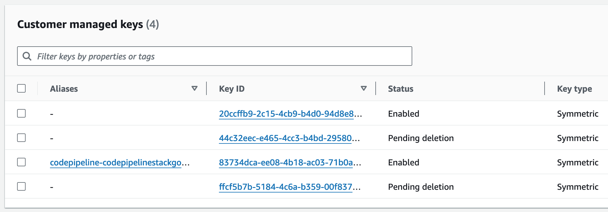Viewport: 608px width, 212px height.
Task: Select checkbox for key 44c32eec
Action: 21,138
